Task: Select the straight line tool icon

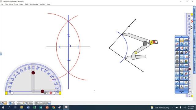Action: pyautogui.click(x=177, y=82)
